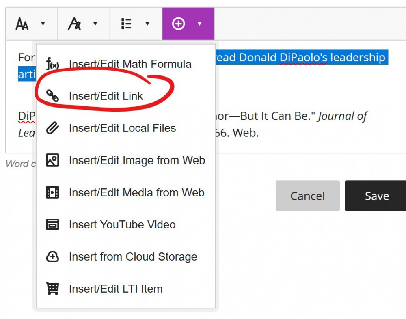Collapse the insert content dropdown arrow
The height and width of the screenshot is (319, 406).
point(199,24)
